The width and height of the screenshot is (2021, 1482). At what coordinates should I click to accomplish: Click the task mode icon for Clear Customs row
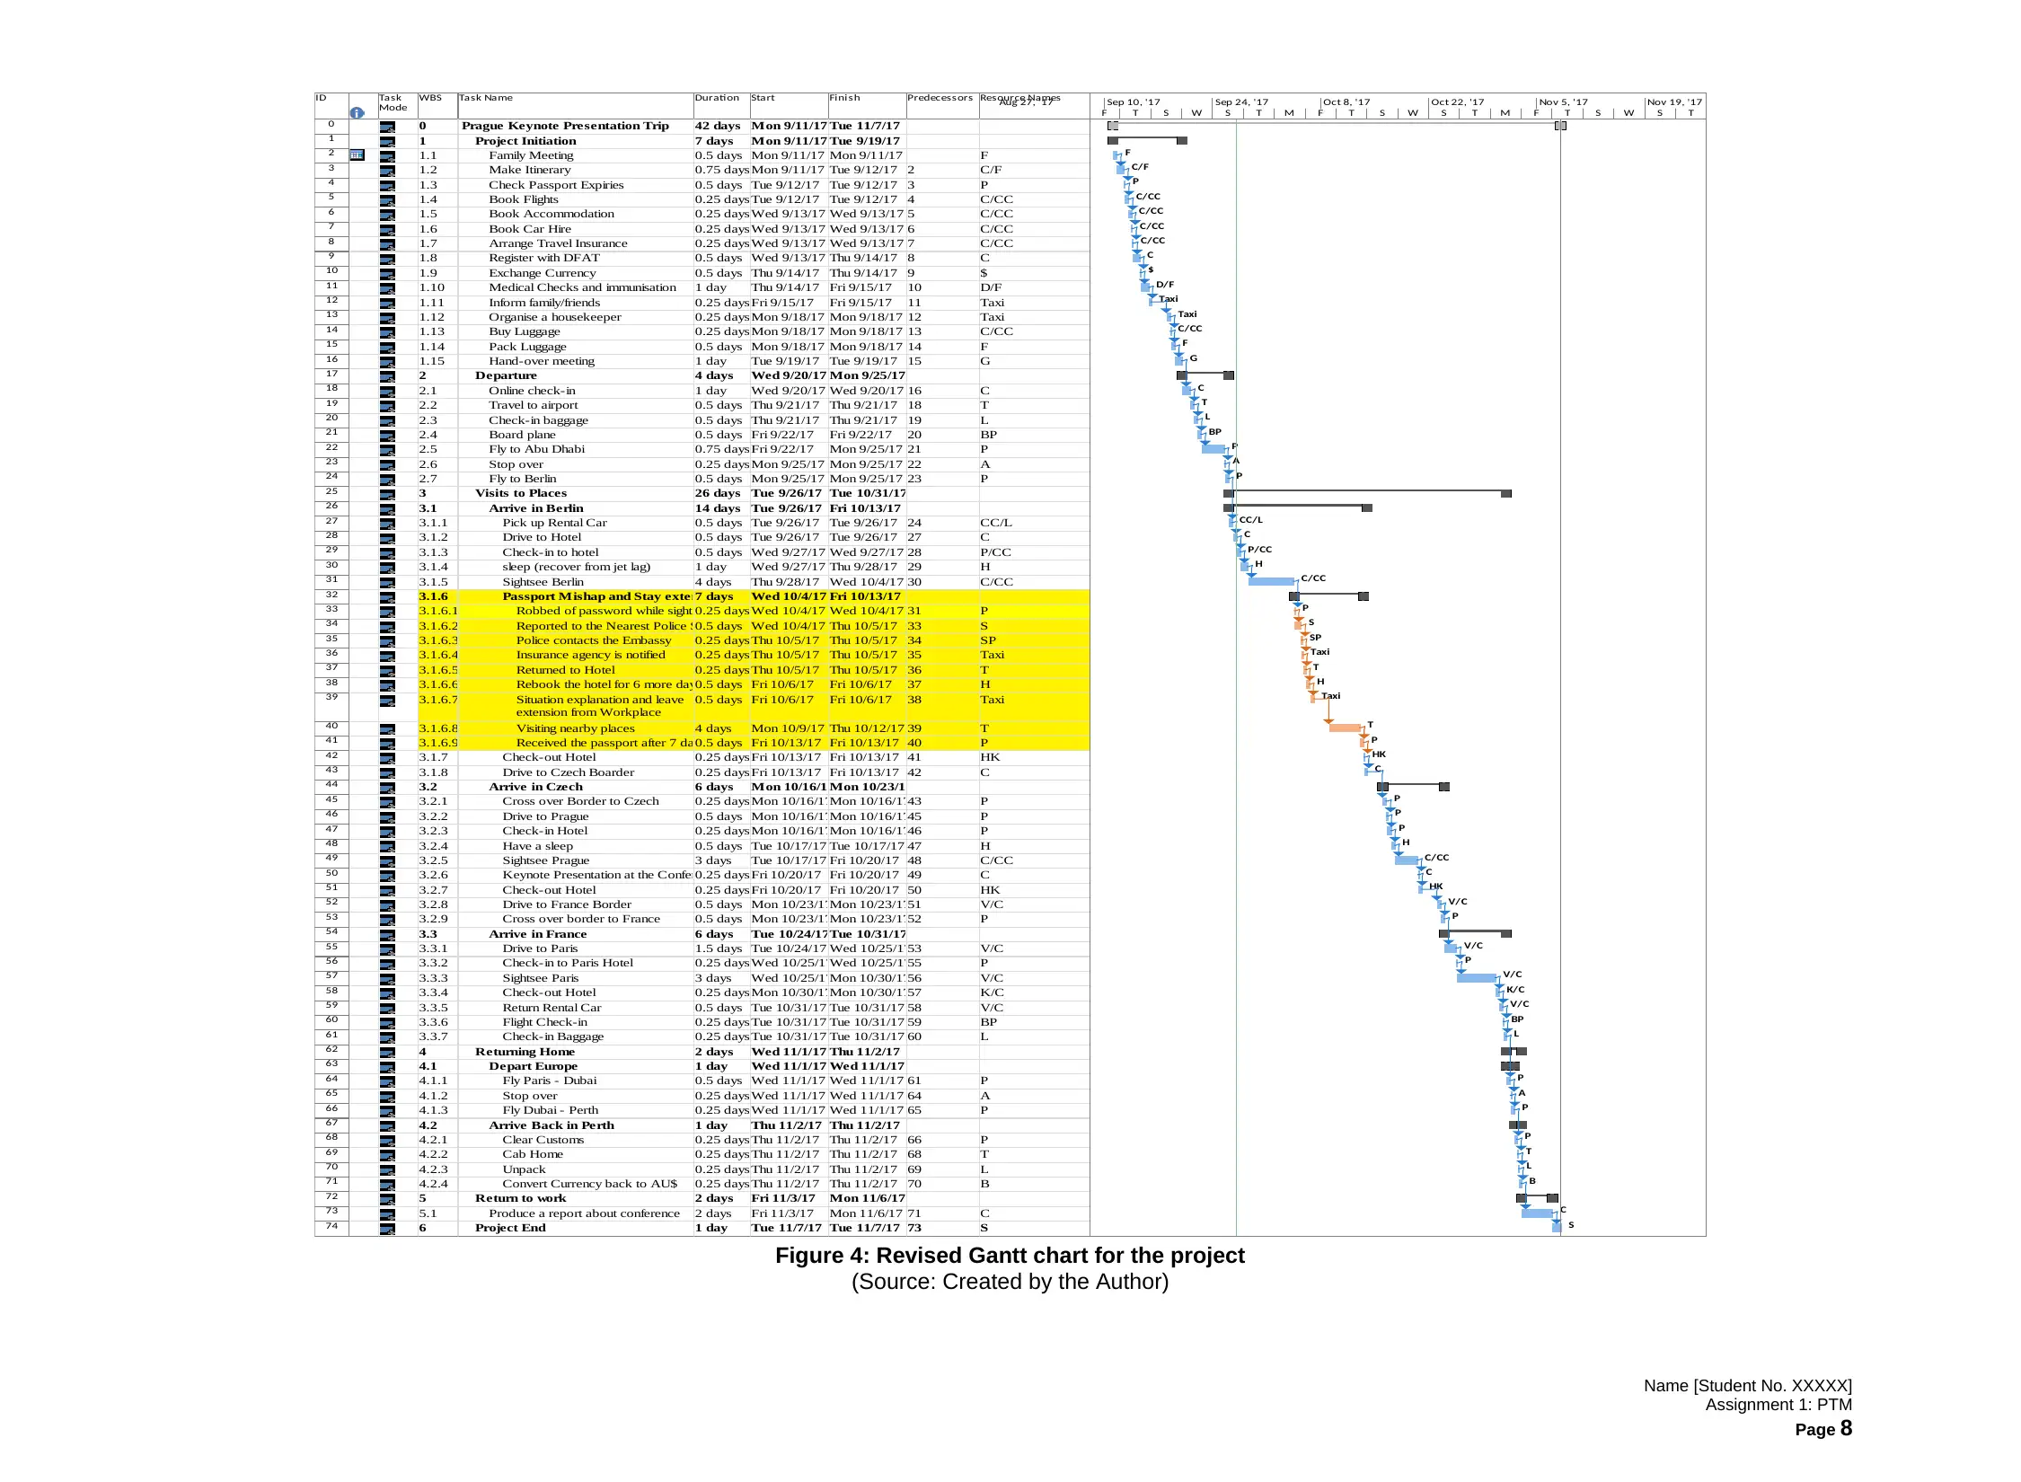pyautogui.click(x=387, y=1141)
